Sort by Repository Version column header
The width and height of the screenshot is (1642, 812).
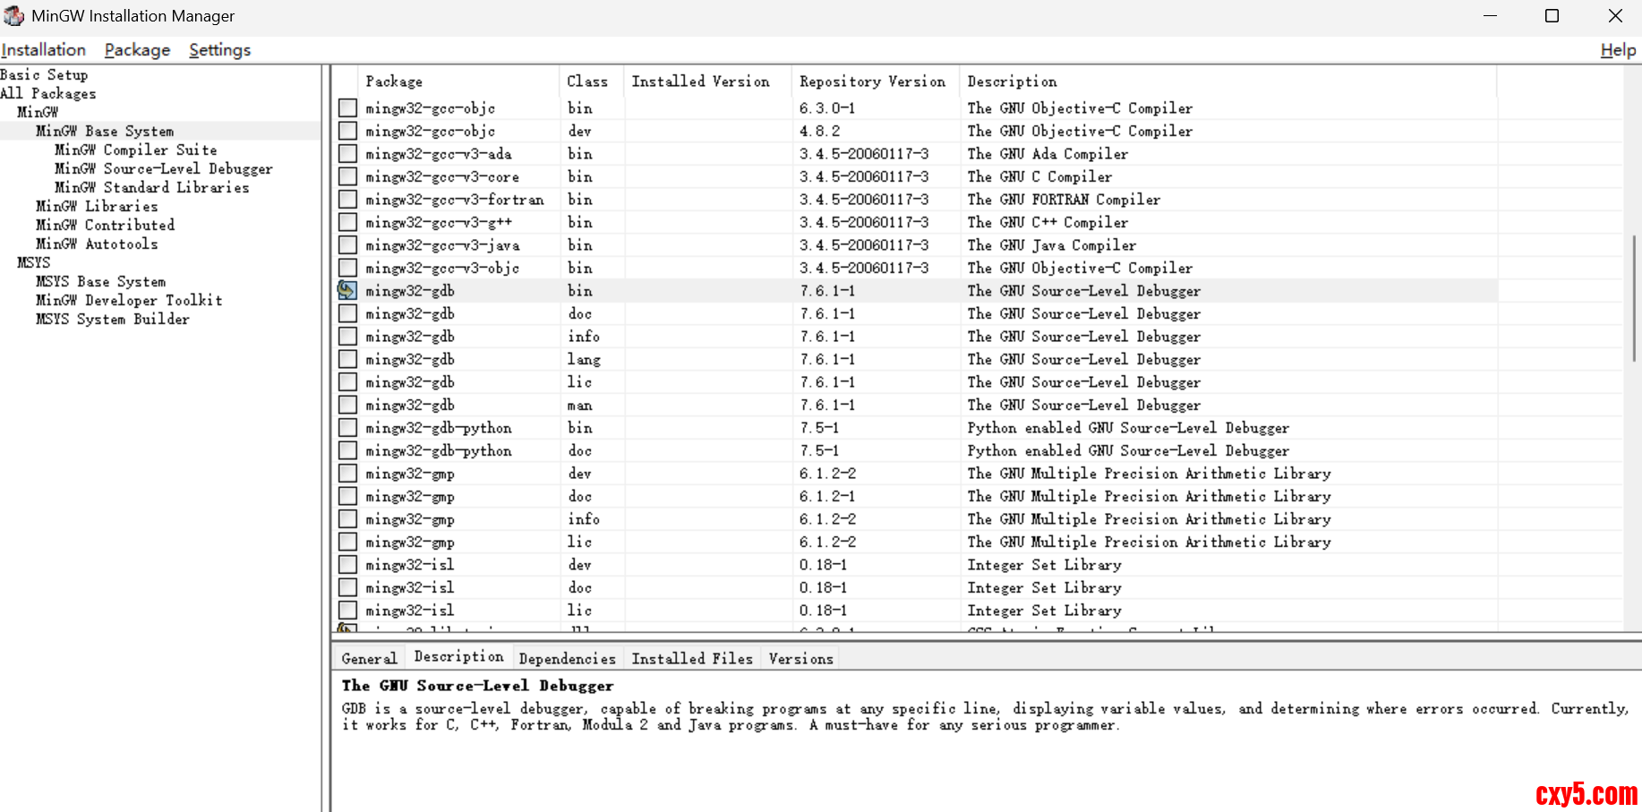pos(872,81)
